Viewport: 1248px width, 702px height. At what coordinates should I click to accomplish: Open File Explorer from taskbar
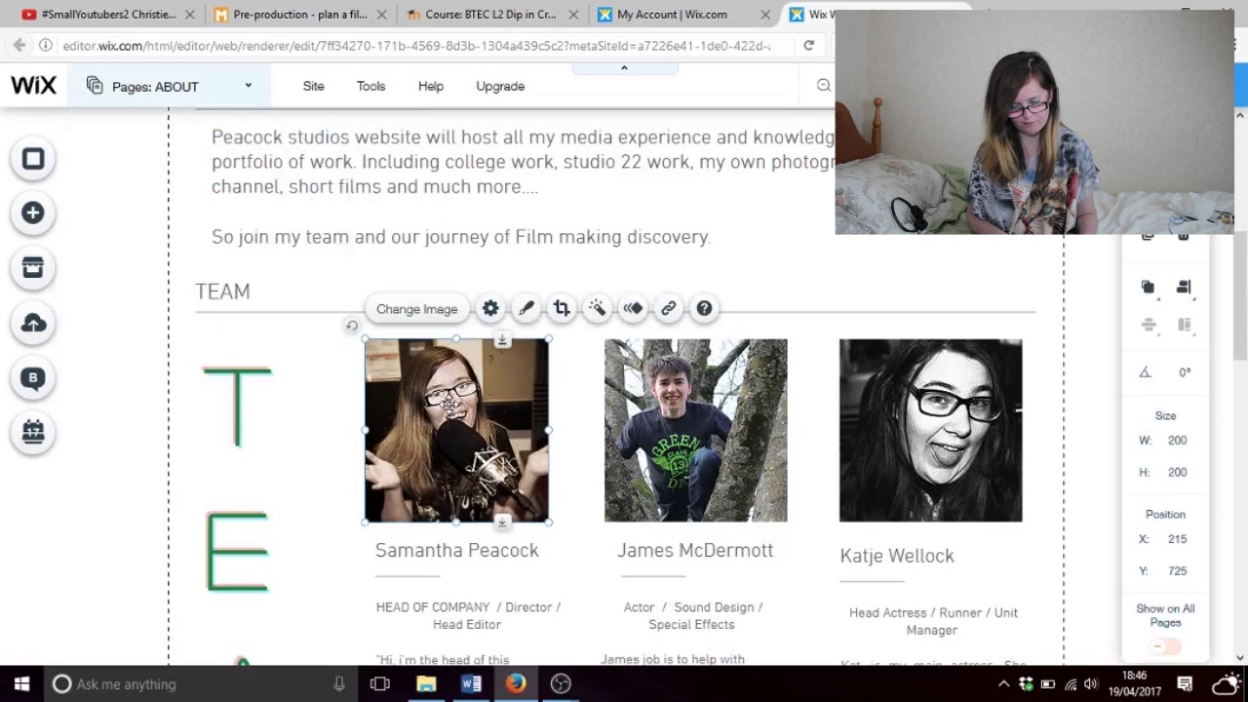426,683
